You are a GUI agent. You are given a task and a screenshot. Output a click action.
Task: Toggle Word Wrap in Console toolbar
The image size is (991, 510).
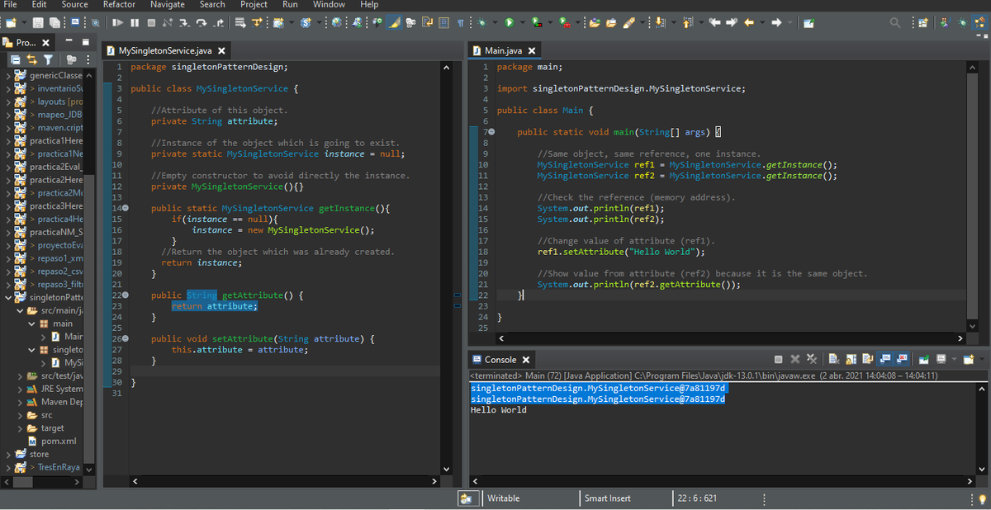pyautogui.click(x=867, y=360)
